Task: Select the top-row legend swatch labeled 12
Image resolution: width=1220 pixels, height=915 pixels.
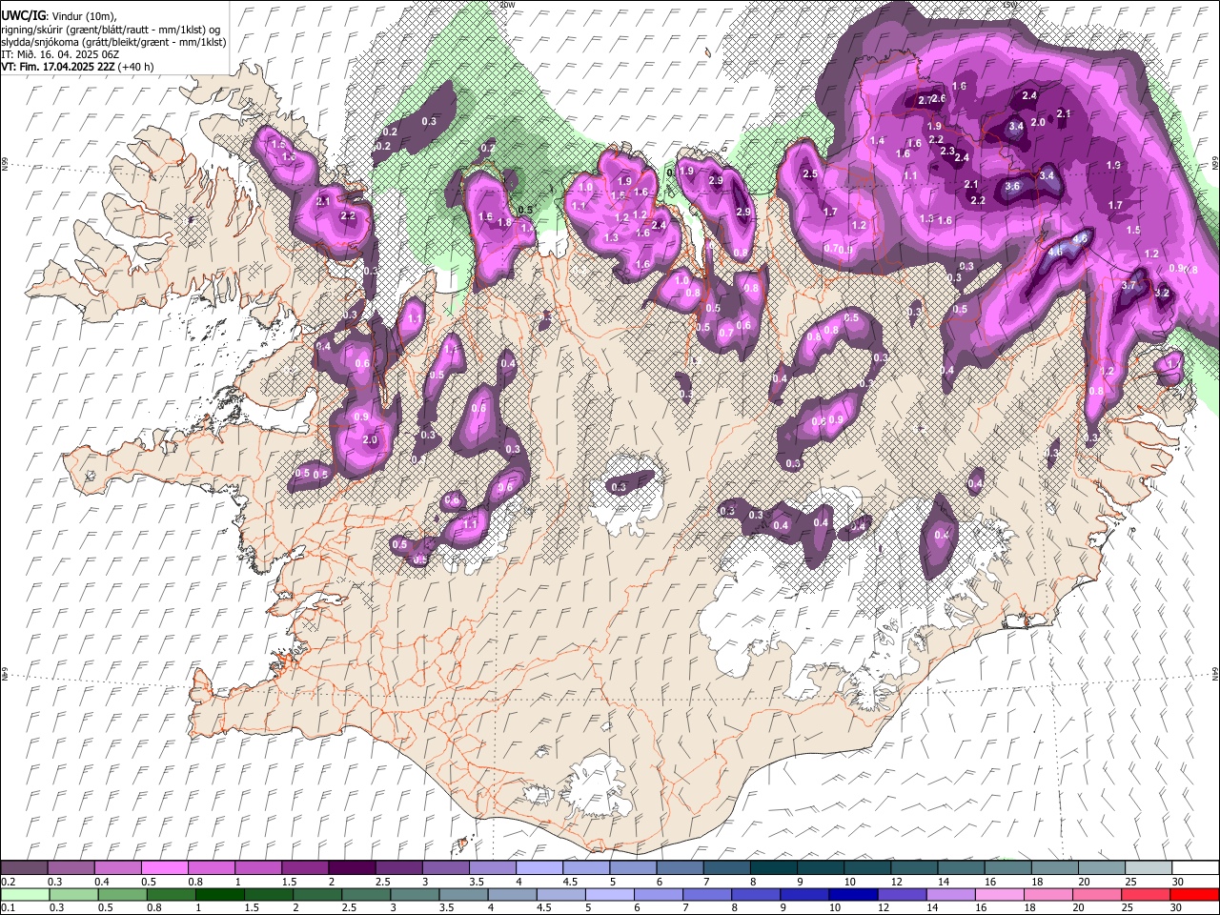Action: pos(914,868)
